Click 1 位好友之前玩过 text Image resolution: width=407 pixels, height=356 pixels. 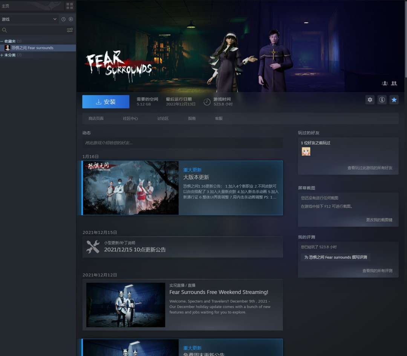(315, 143)
